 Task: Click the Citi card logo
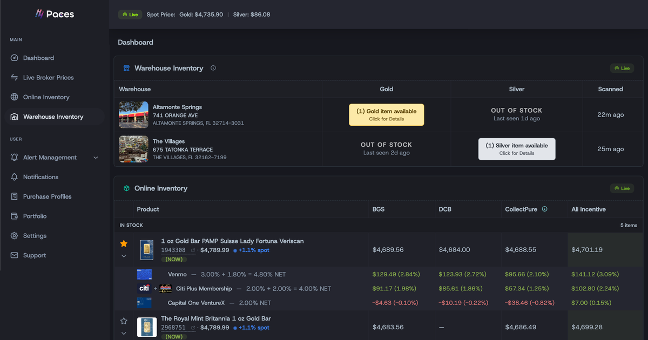[x=144, y=288]
